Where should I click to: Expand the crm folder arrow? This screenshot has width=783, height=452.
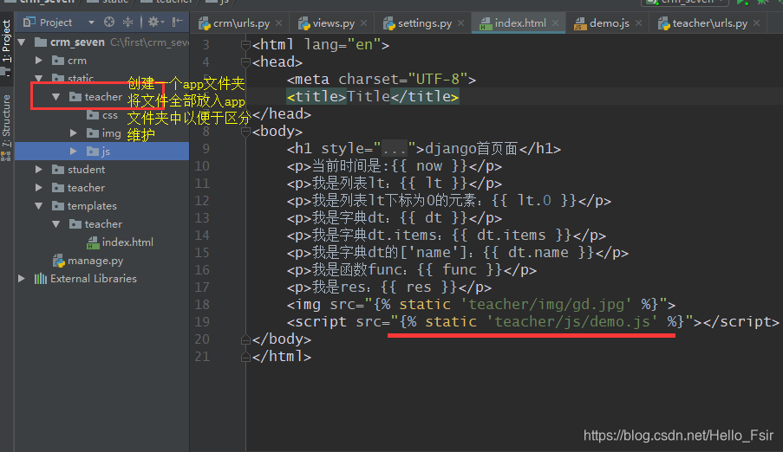pos(39,61)
